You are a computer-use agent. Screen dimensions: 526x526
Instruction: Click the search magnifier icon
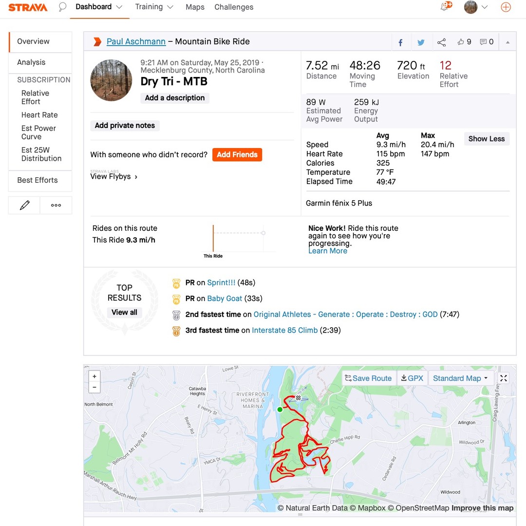(62, 7)
